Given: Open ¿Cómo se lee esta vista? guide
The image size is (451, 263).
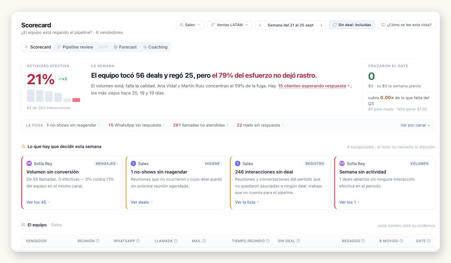Looking at the screenshot, I should tap(406, 25).
